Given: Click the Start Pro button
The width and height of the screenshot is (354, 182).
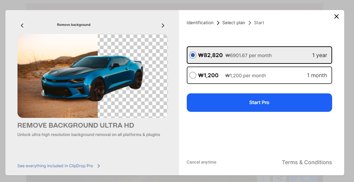Looking at the screenshot, I should [259, 102].
